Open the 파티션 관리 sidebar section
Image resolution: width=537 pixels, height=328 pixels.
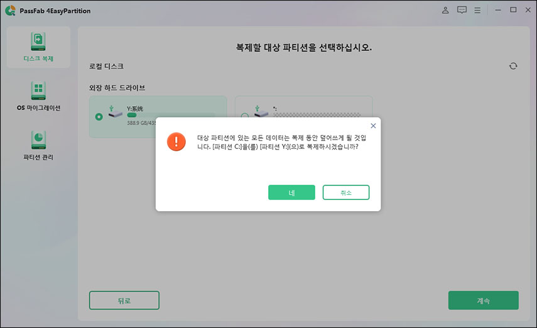(38, 146)
